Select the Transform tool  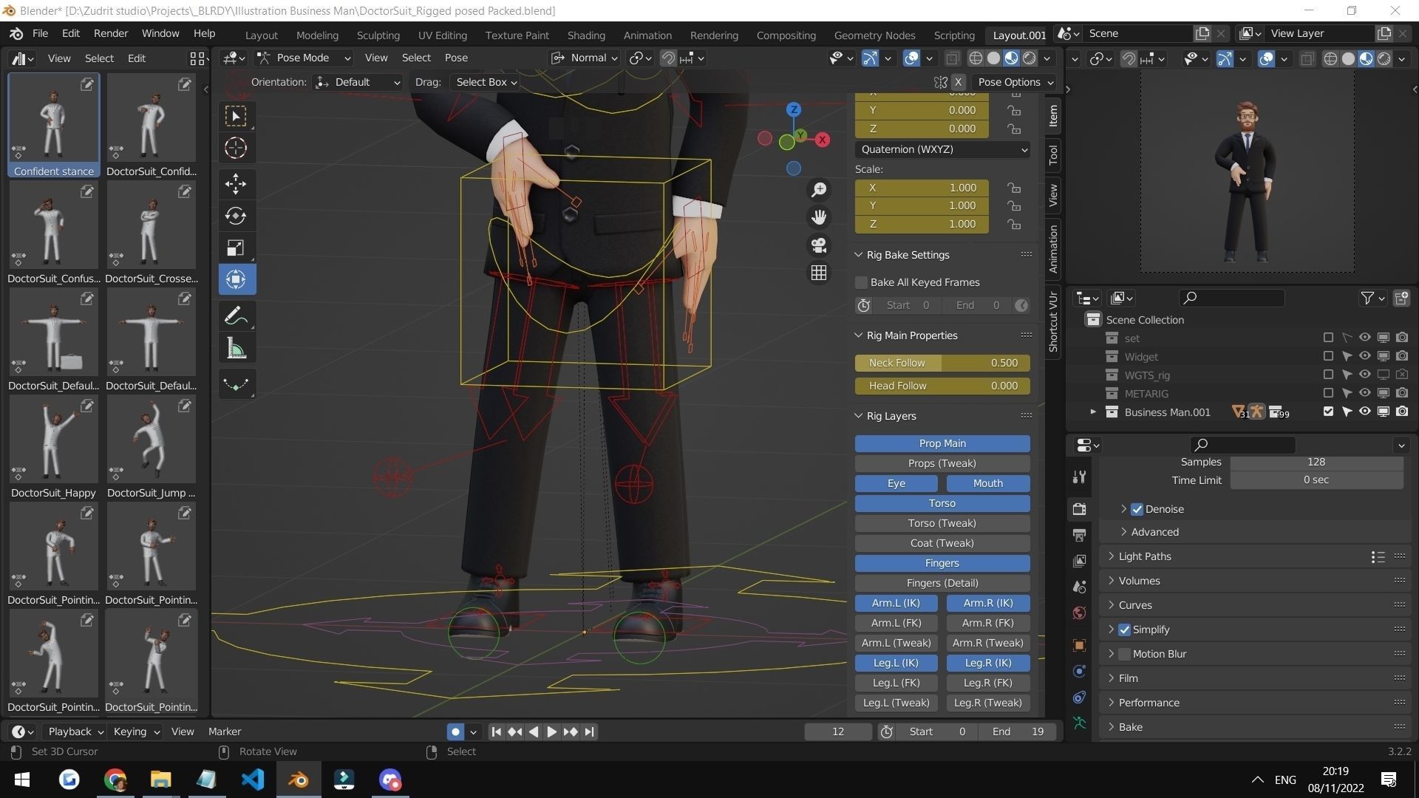point(236,279)
